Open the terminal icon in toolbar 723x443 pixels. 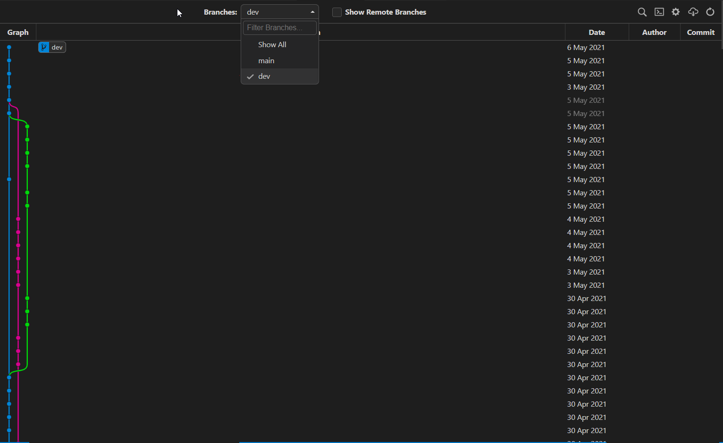(659, 12)
